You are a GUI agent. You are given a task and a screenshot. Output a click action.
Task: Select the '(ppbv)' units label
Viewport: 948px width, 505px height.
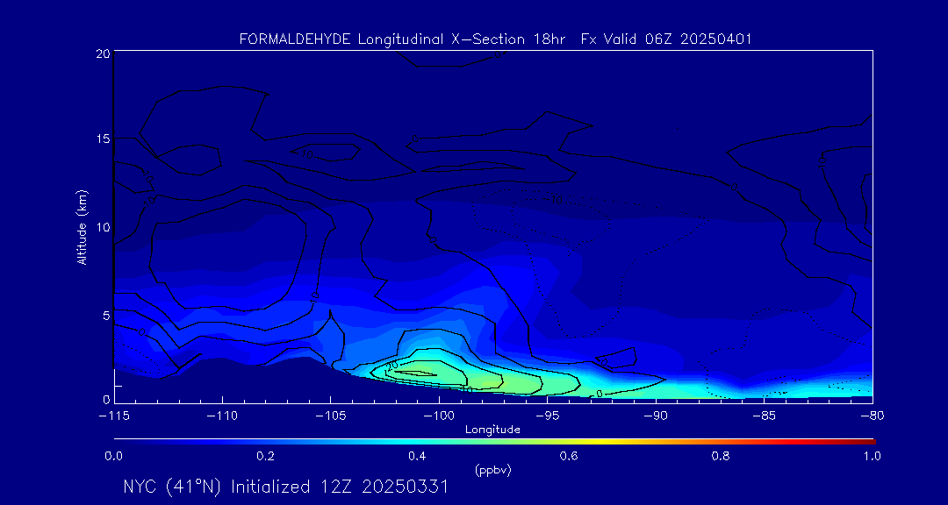(492, 471)
